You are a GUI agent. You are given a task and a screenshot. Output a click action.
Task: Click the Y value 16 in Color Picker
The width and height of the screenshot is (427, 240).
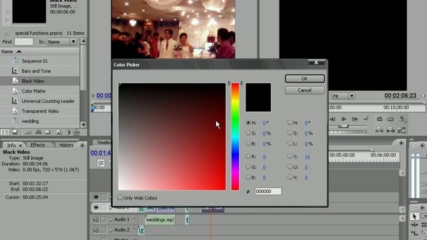307,157
